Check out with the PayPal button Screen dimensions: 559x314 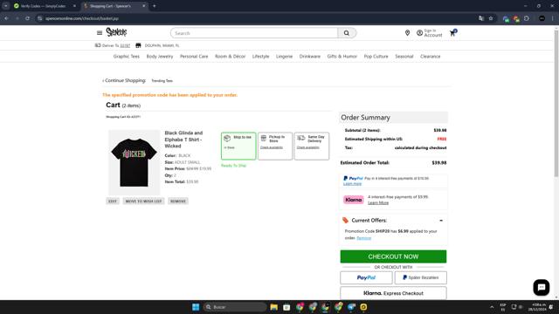coord(366,277)
